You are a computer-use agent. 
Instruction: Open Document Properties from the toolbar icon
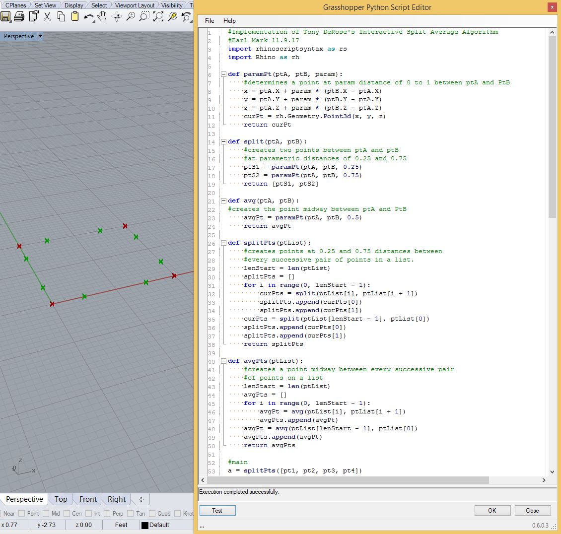click(34, 16)
